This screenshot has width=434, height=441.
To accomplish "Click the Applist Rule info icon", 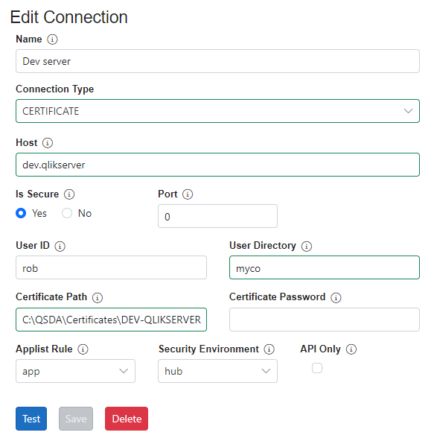I will [83, 349].
